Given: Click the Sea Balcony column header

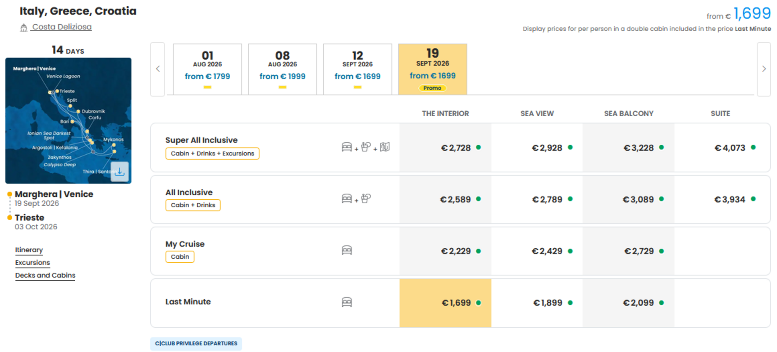Looking at the screenshot, I should tap(628, 114).
